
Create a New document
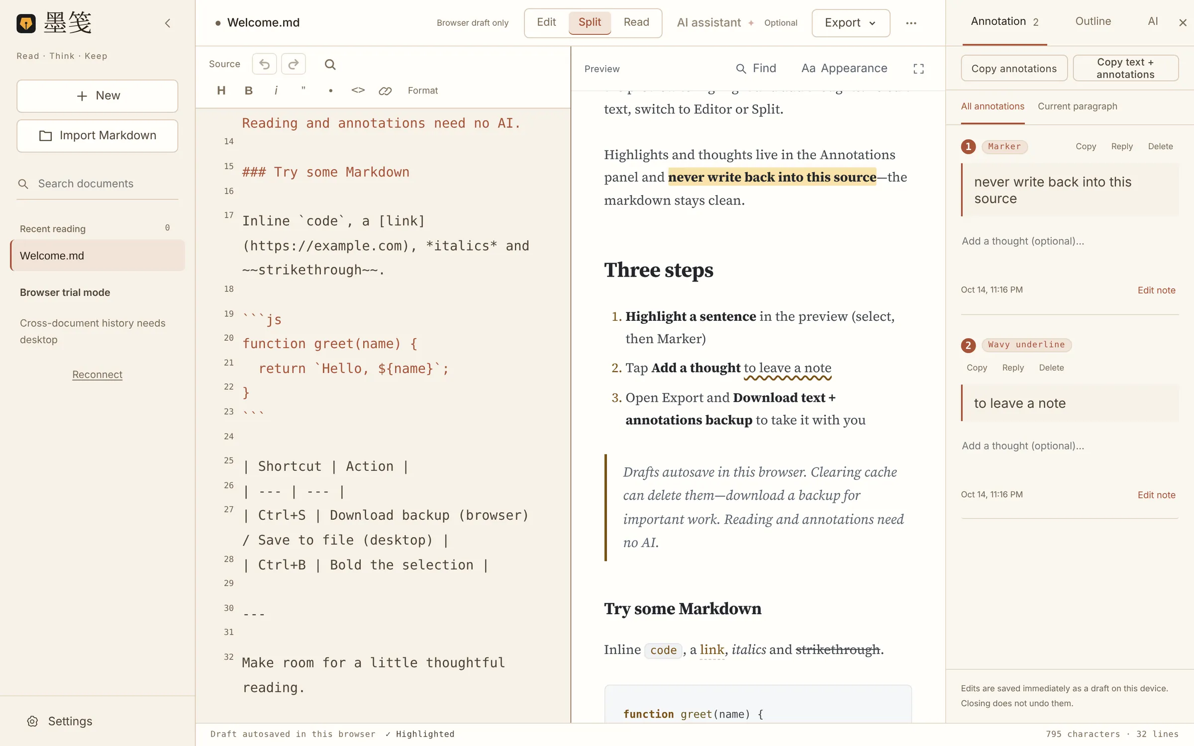click(98, 96)
